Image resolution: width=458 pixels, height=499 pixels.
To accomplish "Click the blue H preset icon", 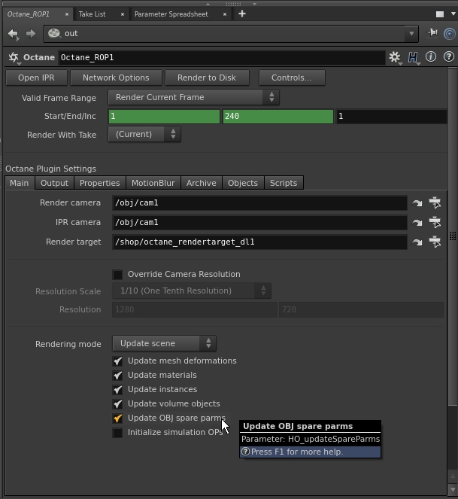I will point(413,57).
